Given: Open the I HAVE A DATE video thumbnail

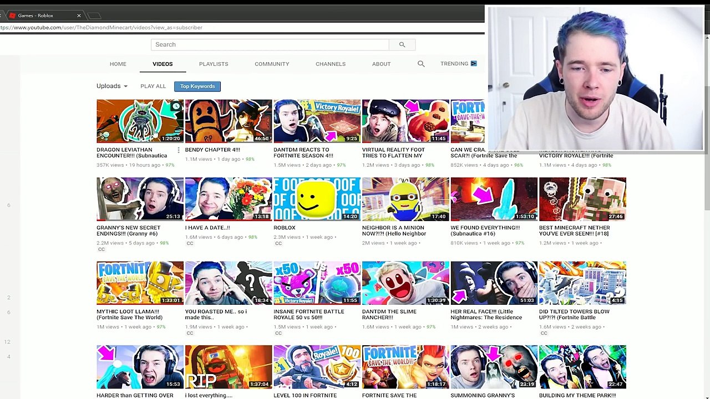Looking at the screenshot, I should (229, 199).
